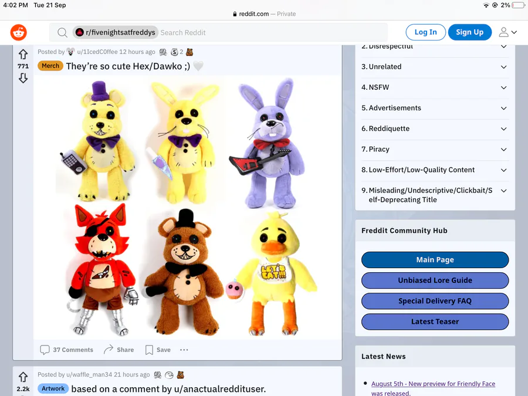Expand rule 8 Low-Effort/Low-Quality Content
Image resolution: width=528 pixels, height=396 pixels.
(503, 170)
